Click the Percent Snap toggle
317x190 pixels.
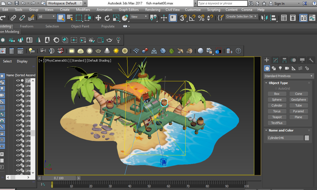tap(201, 18)
